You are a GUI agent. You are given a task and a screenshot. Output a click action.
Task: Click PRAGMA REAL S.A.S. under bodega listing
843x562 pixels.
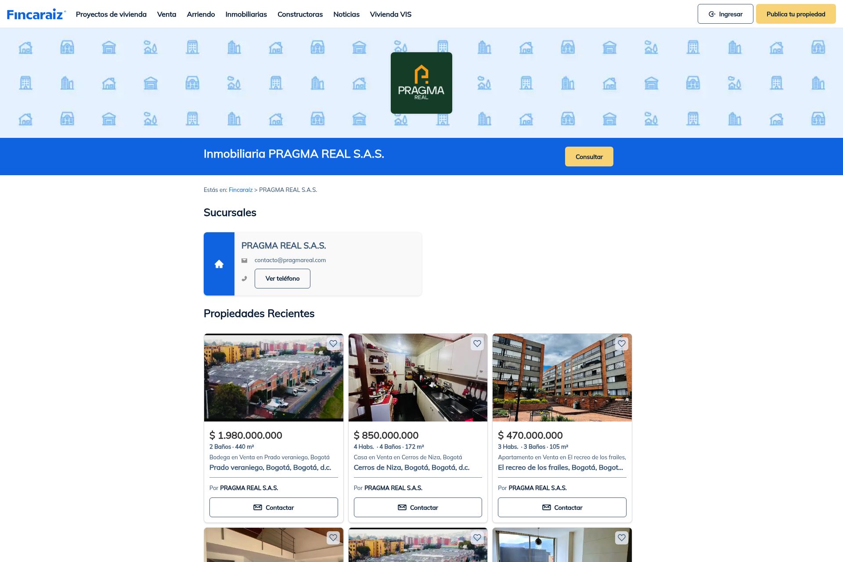(x=249, y=488)
